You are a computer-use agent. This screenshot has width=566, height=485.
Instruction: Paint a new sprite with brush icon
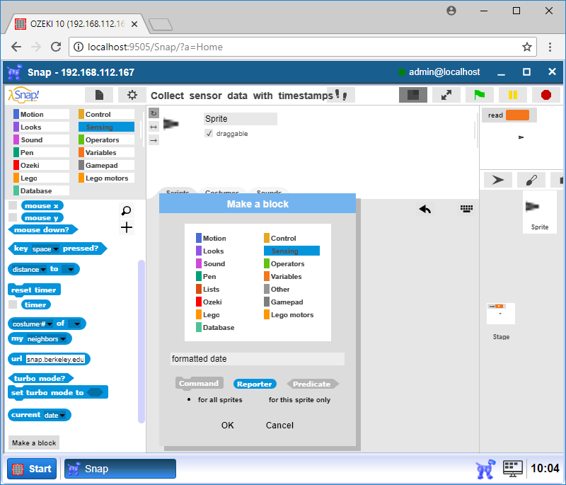(x=531, y=180)
